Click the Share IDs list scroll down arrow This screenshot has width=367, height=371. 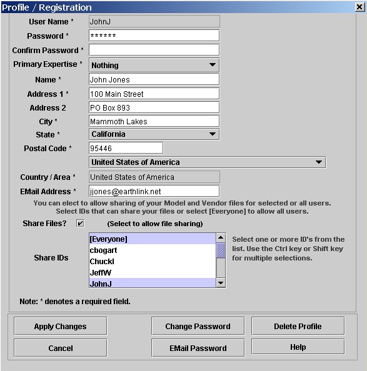221,283
